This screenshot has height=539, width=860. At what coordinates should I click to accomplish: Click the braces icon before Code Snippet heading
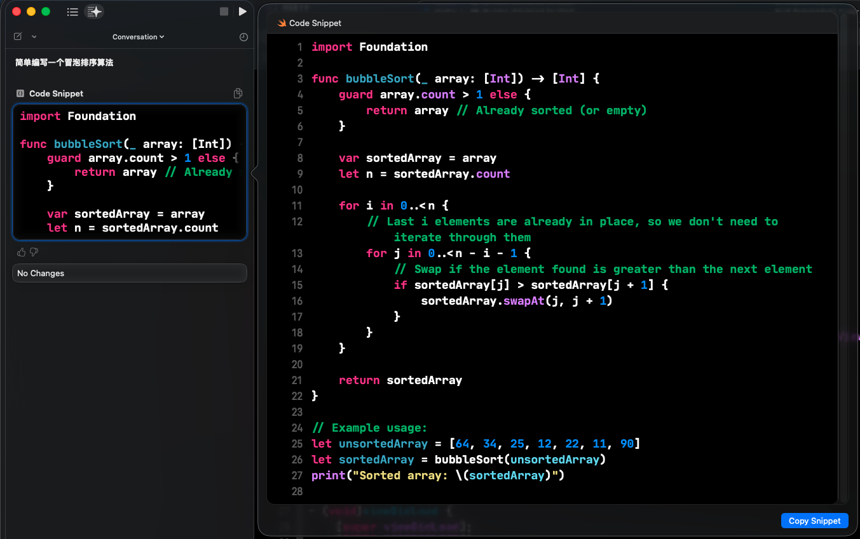click(20, 93)
